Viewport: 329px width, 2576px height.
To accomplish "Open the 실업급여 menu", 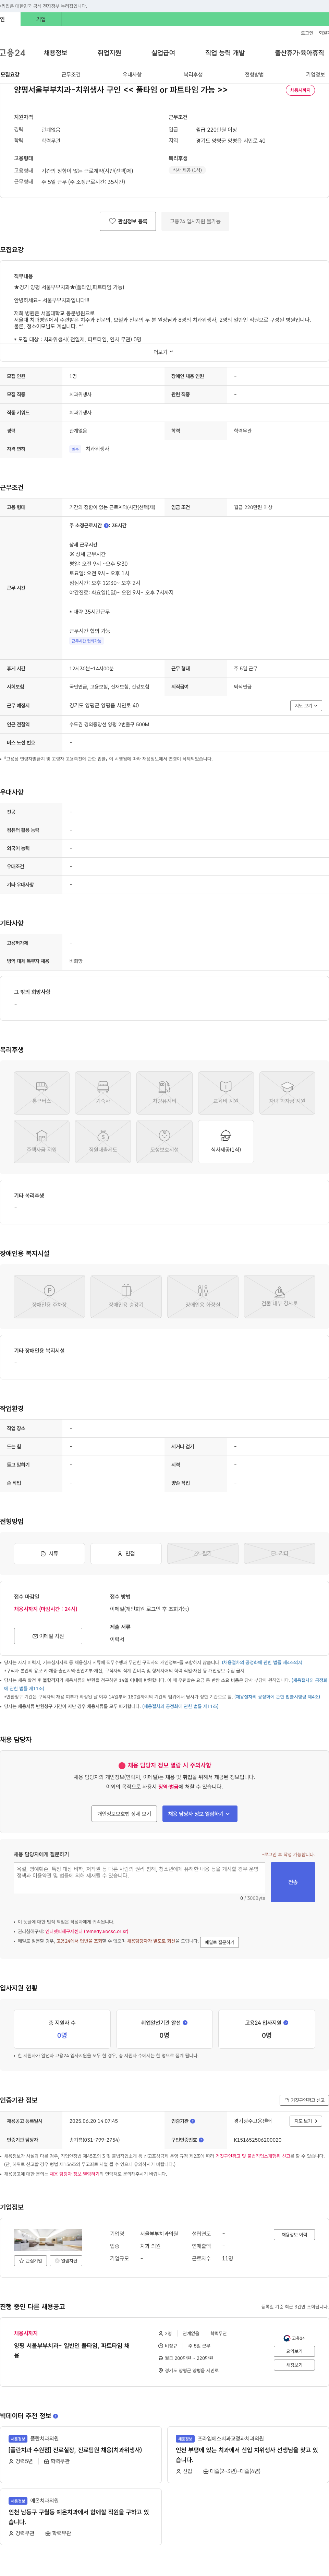I will [x=163, y=53].
